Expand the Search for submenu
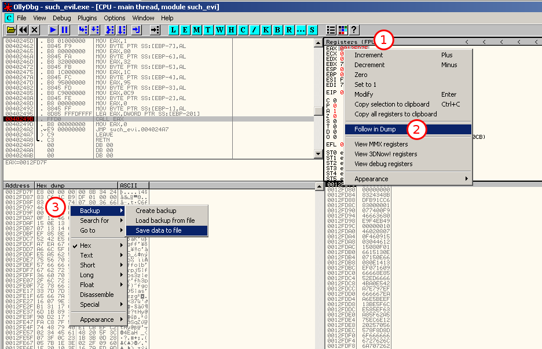Viewport: 542px width, 349px height. [x=97, y=221]
